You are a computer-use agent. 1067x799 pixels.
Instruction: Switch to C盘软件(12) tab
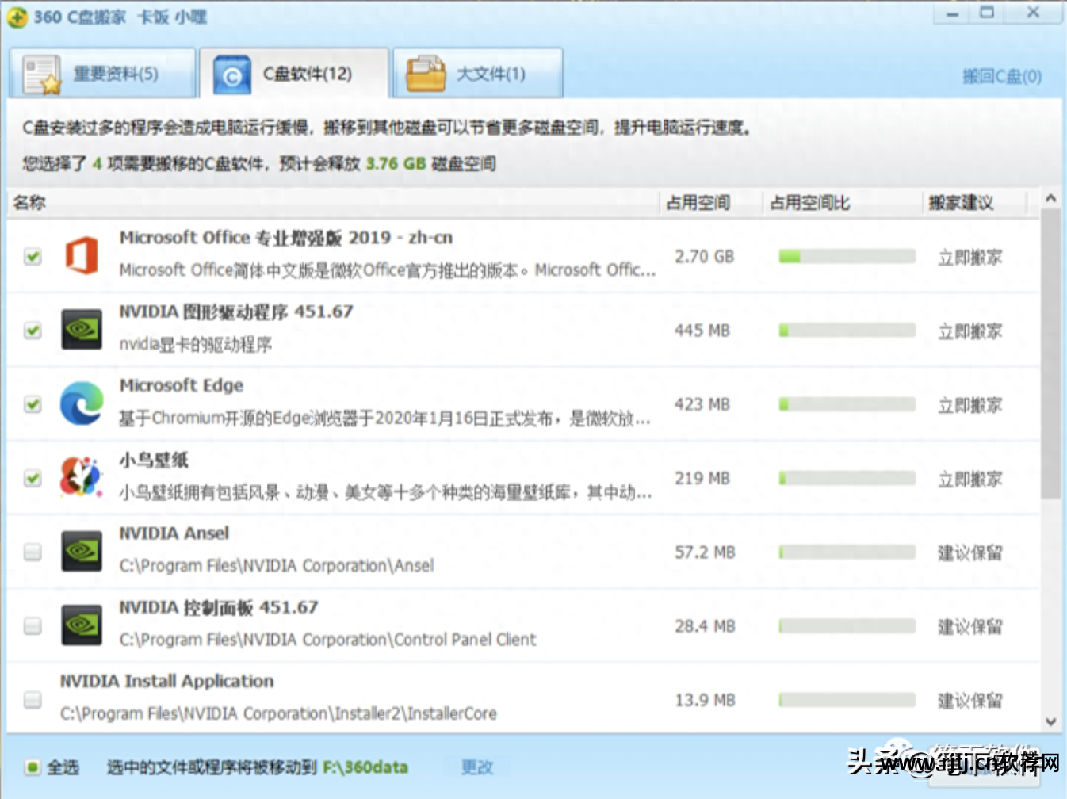tap(294, 74)
